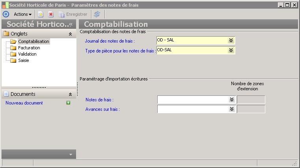Click extension zones field for Avances sur frais

(251, 109)
